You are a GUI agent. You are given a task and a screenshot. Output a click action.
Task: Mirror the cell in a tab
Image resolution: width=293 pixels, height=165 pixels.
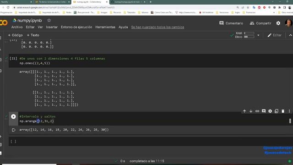point(277,111)
